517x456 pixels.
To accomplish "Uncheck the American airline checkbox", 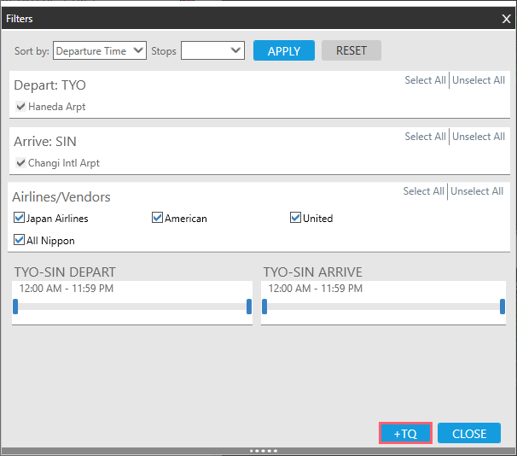I will tap(157, 218).
